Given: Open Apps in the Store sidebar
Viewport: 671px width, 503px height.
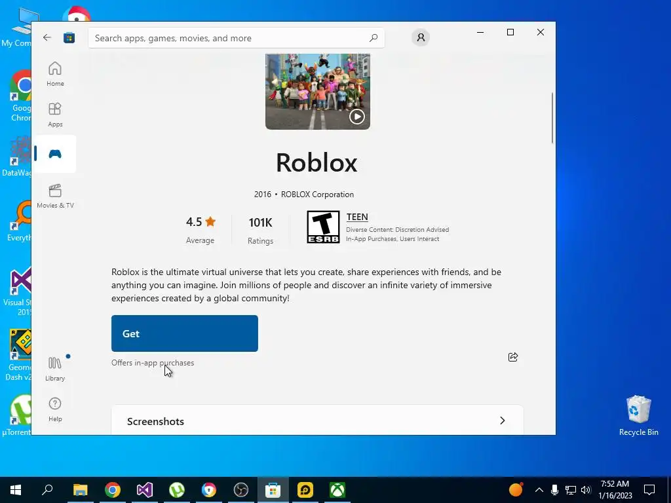Looking at the screenshot, I should point(55,115).
